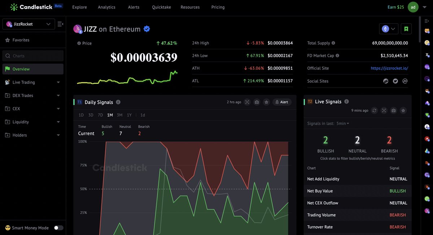Open the Ethereum chain selector dropdown
The image size is (433, 235).
[389, 29]
